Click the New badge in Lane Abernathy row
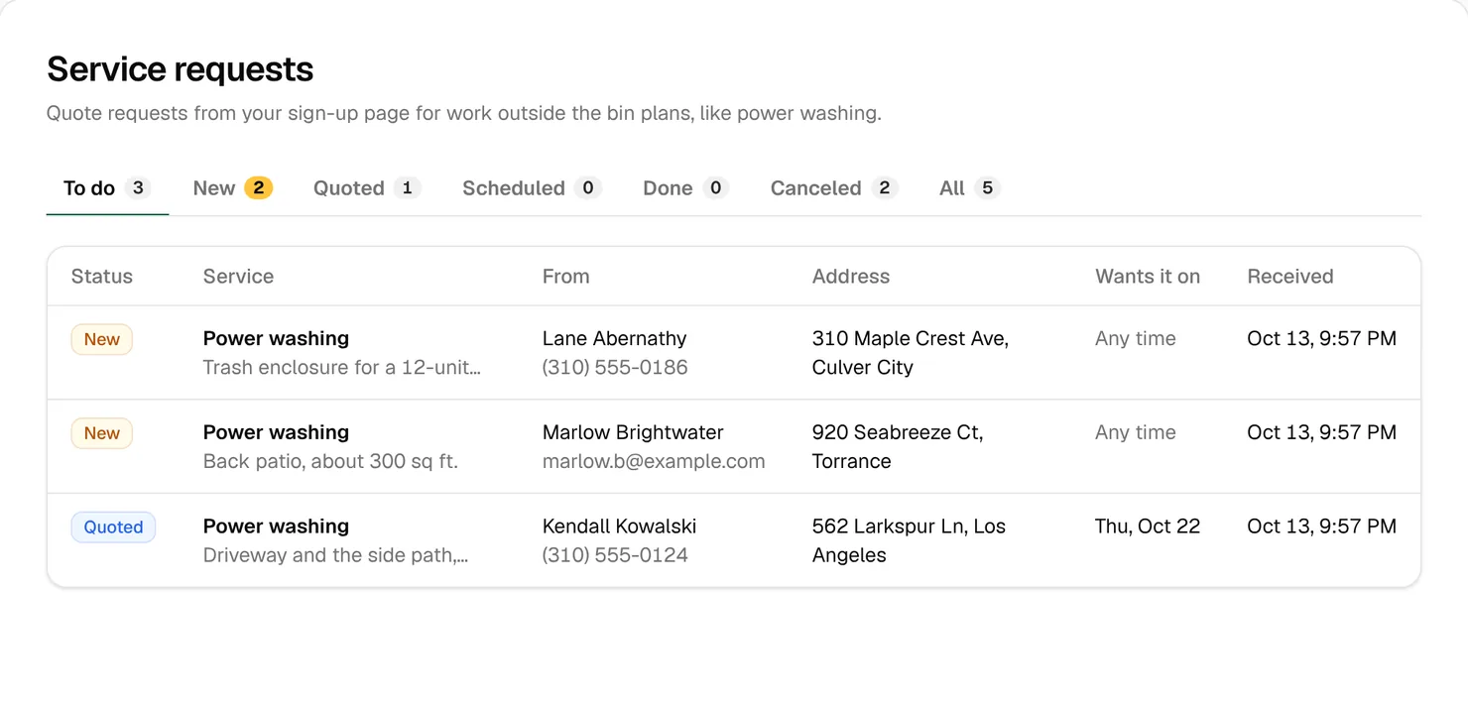The image size is (1468, 702). (101, 339)
